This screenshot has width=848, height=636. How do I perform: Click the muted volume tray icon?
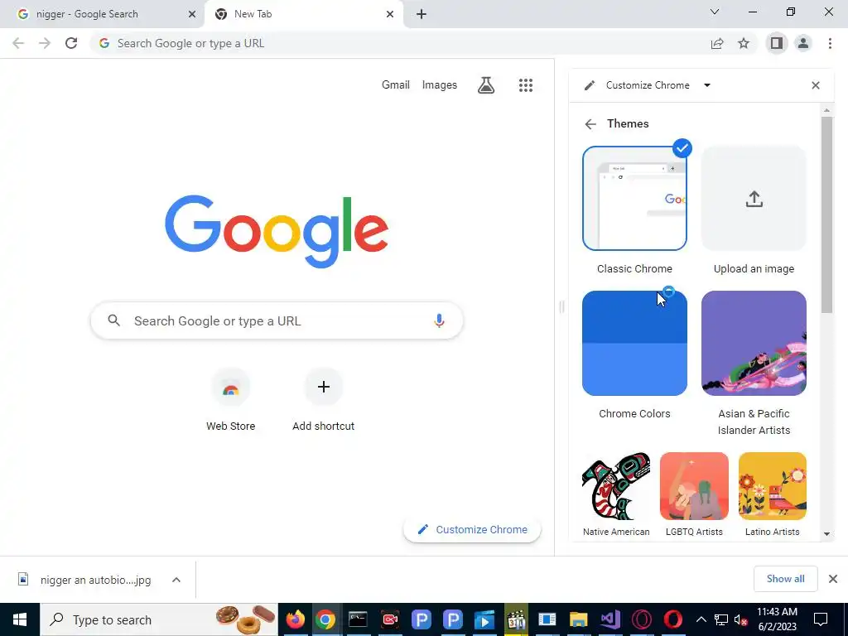(741, 620)
